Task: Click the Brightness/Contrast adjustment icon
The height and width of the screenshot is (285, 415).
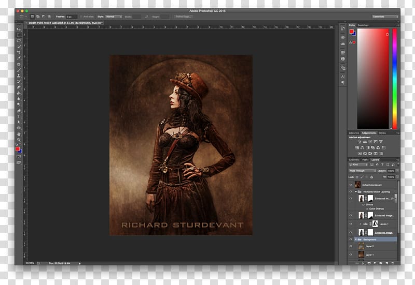Action: coord(359,142)
